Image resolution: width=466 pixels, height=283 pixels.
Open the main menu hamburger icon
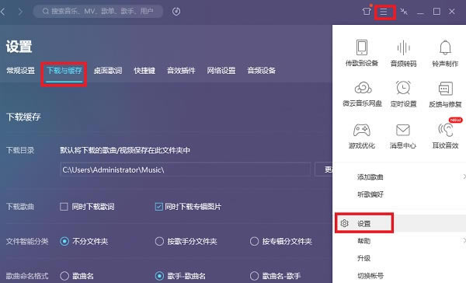click(x=384, y=12)
